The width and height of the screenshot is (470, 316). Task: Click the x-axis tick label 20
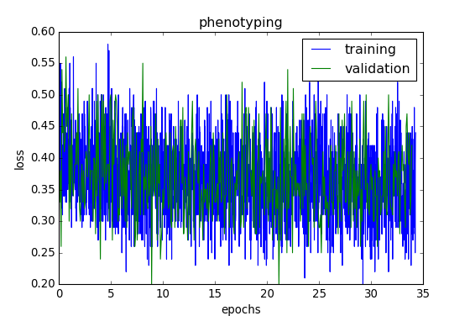coord(267,294)
